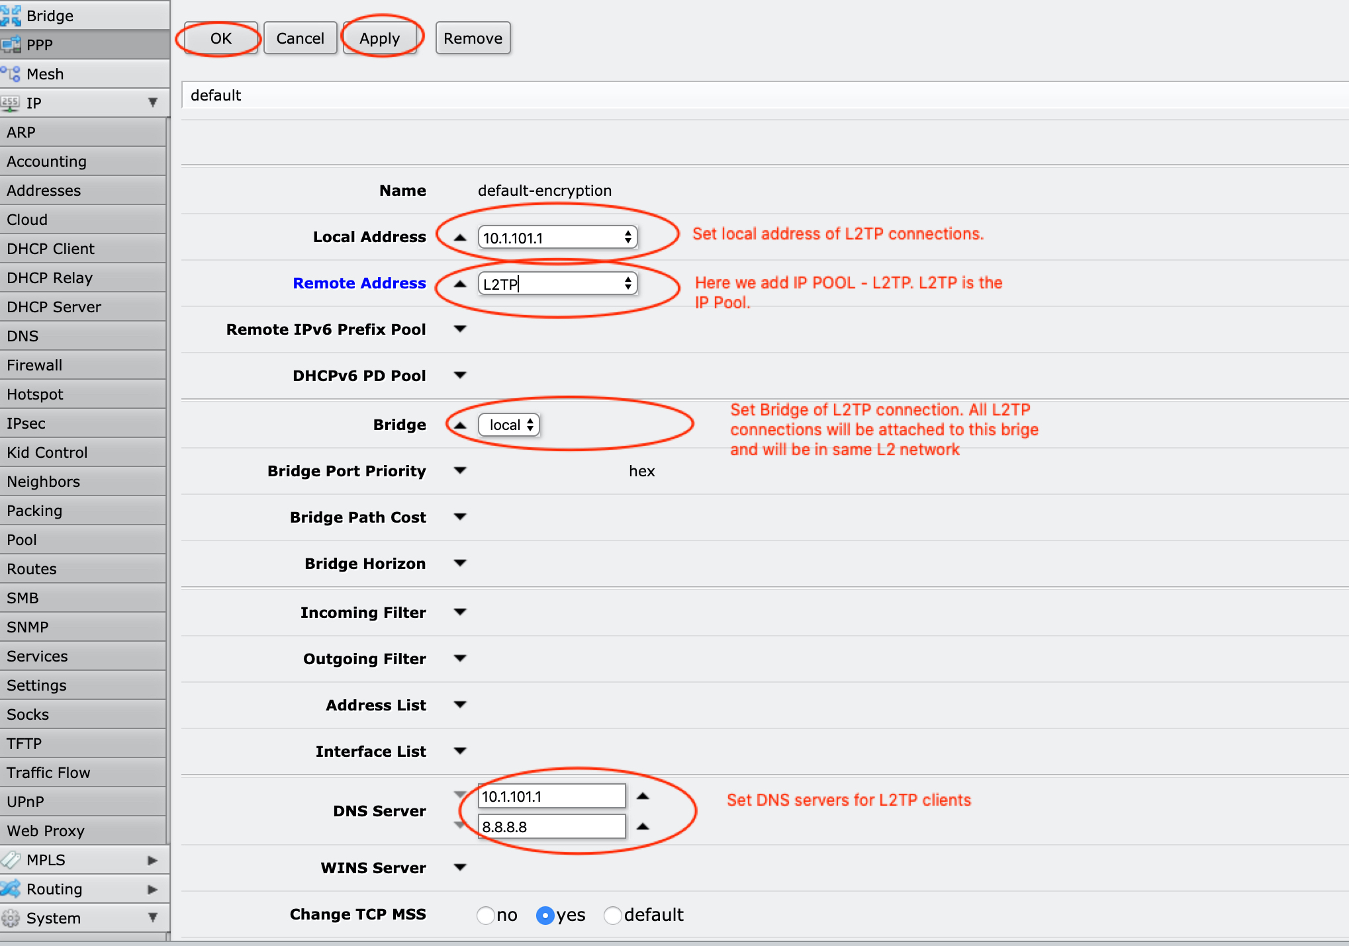Viewport: 1349px width, 946px height.
Task: Select 'yes' for Change TCP MSS
Action: (x=545, y=915)
